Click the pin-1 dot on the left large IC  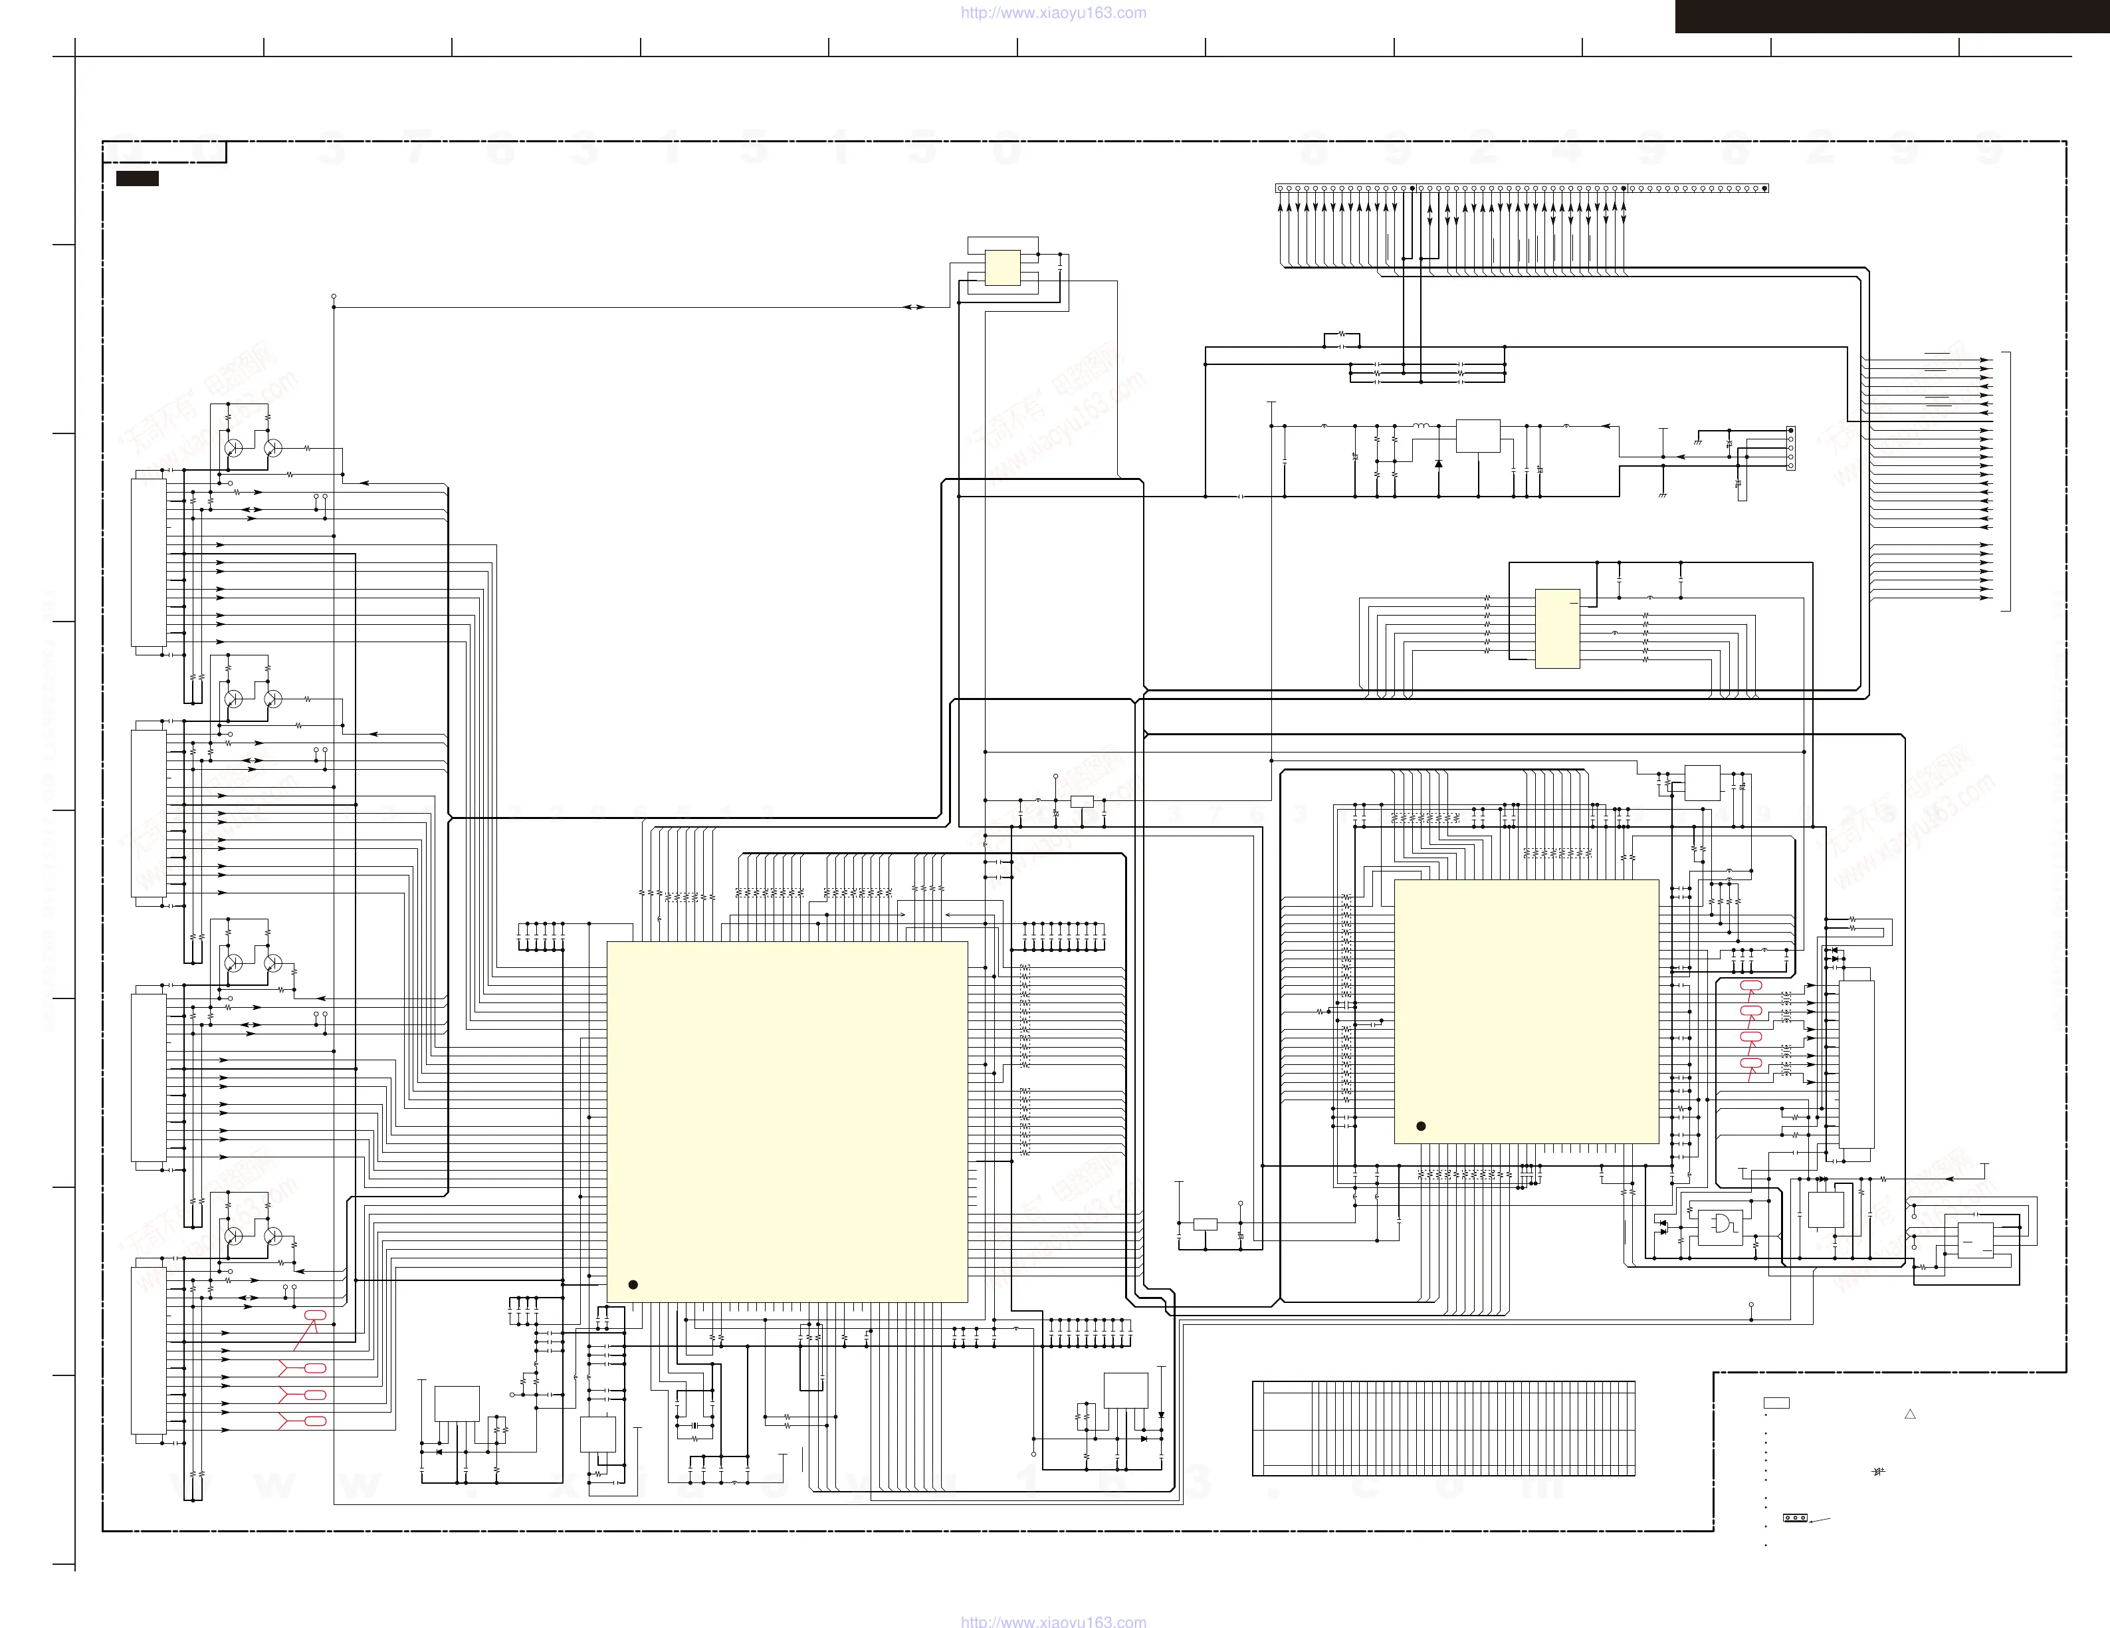click(633, 1284)
